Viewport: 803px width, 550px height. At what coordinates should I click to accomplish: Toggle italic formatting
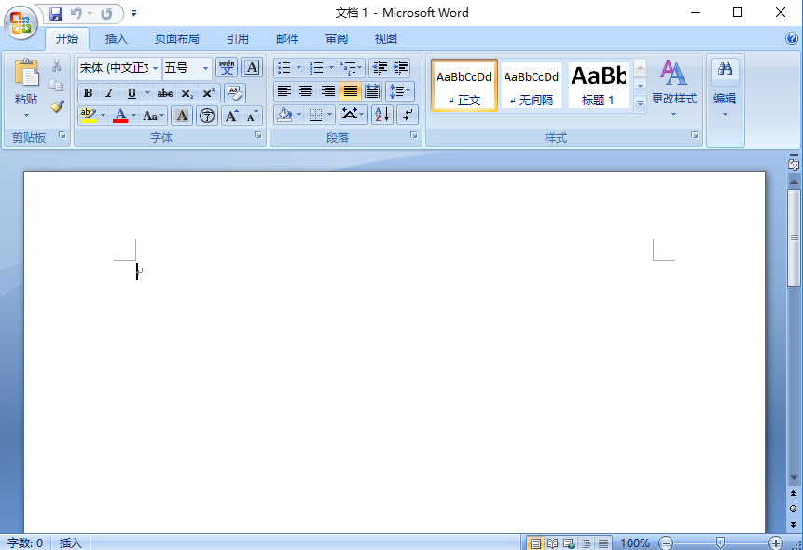tap(109, 93)
